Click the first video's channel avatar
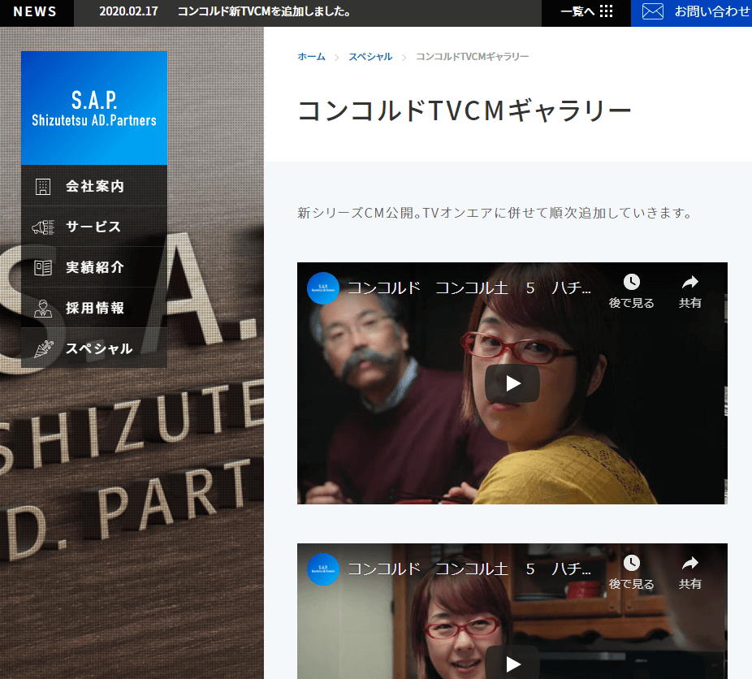This screenshot has height=679, width=752. (x=322, y=288)
